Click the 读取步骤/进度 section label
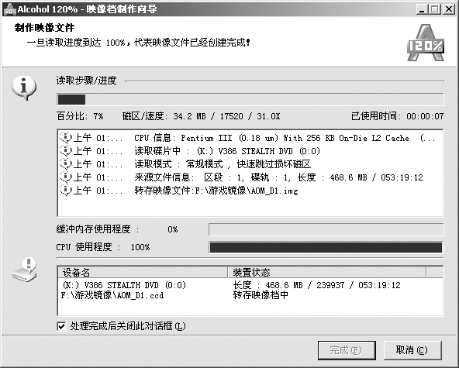This screenshot has height=368, width=459. [86, 81]
